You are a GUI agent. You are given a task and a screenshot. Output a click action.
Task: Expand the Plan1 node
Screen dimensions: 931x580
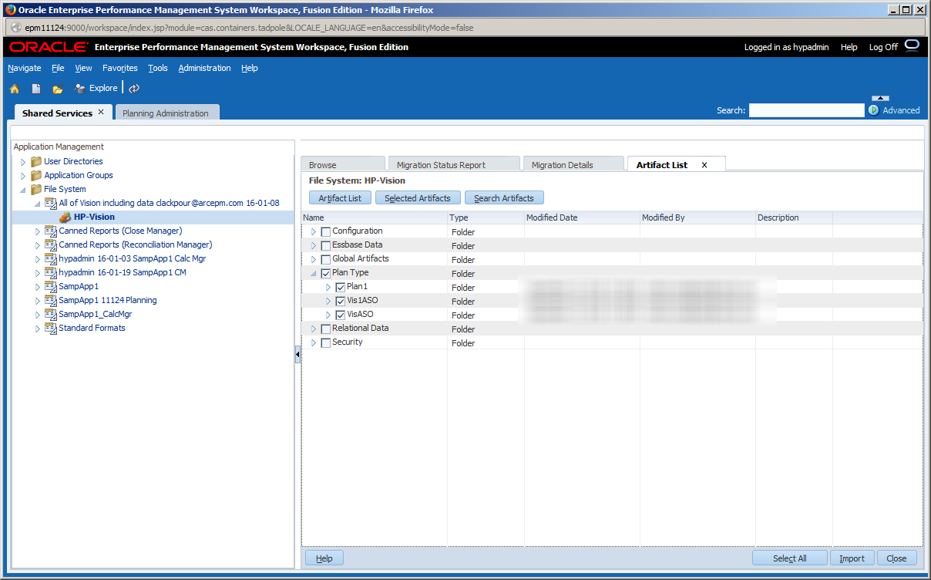tap(328, 288)
